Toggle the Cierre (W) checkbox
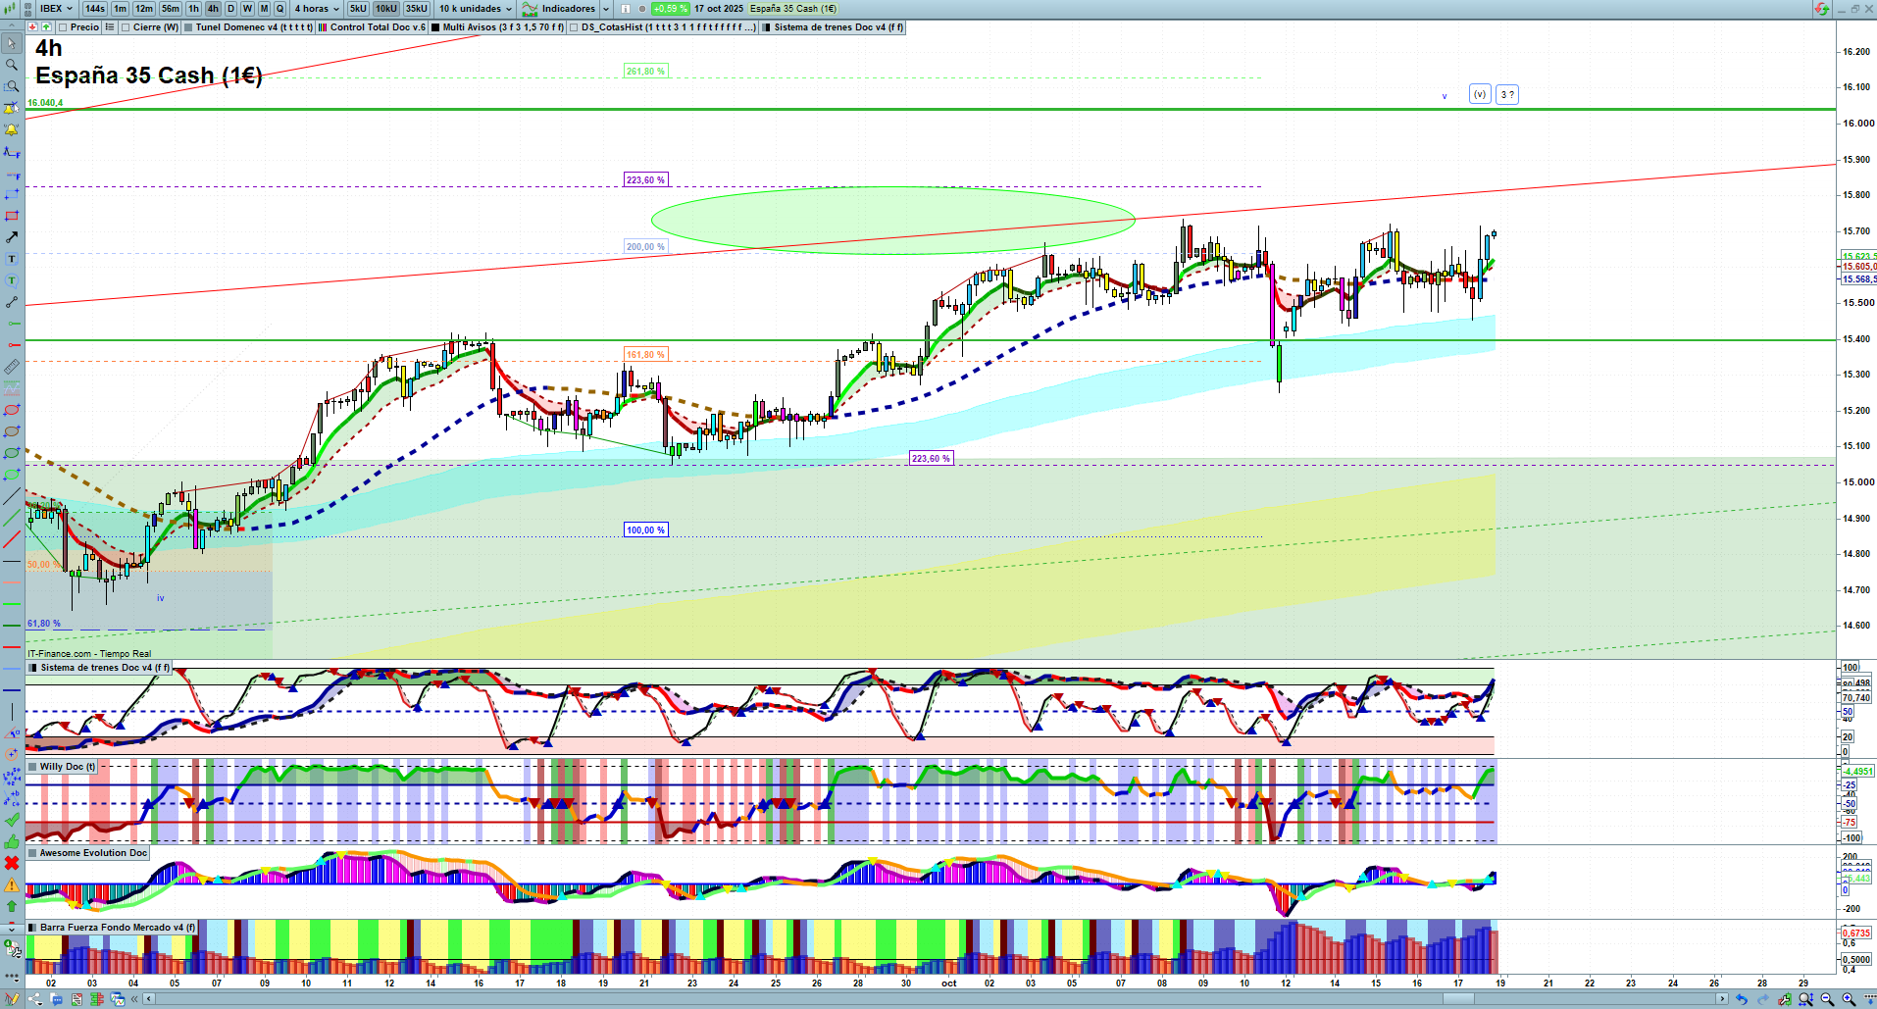 click(127, 27)
